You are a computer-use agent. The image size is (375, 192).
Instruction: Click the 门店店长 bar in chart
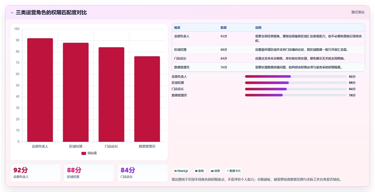111,95
